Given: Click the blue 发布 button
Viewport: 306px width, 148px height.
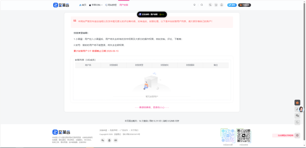Looking at the screenshot, I should [232, 5].
